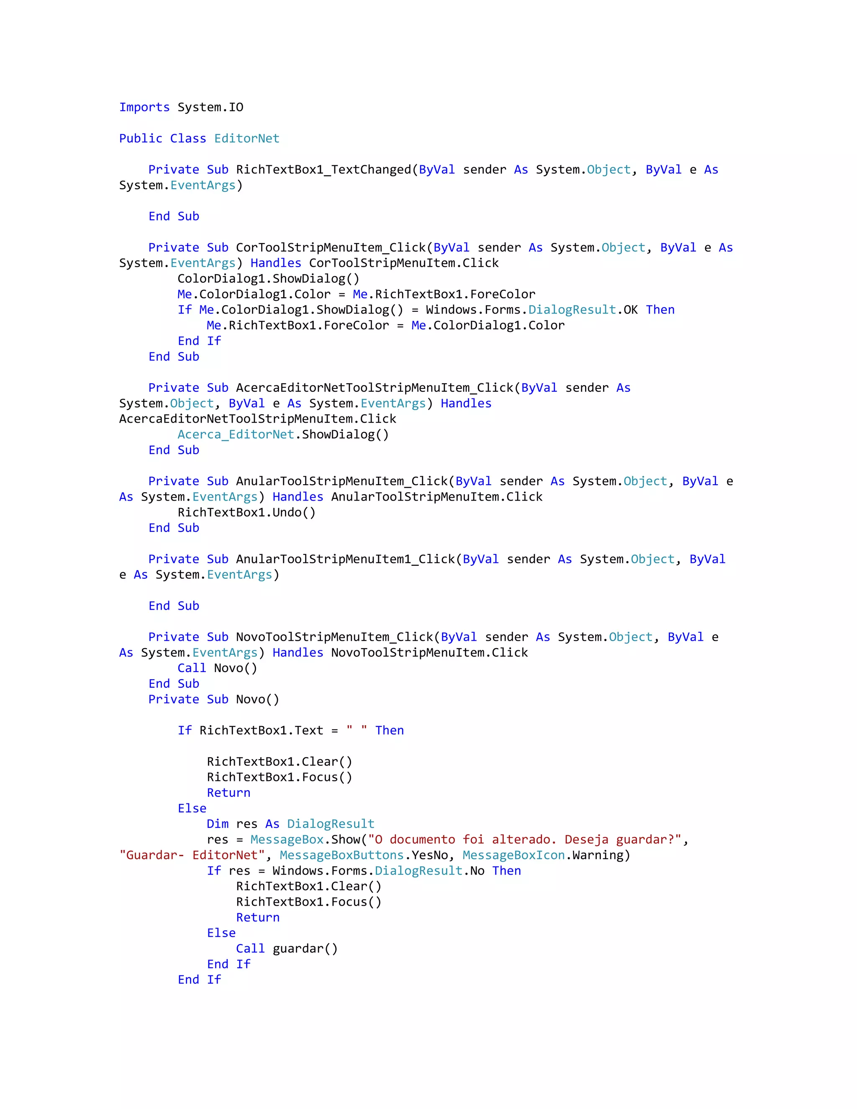Click Private Sub Novo() declaration
Screen dimensions: 857x1109
[x=213, y=700]
